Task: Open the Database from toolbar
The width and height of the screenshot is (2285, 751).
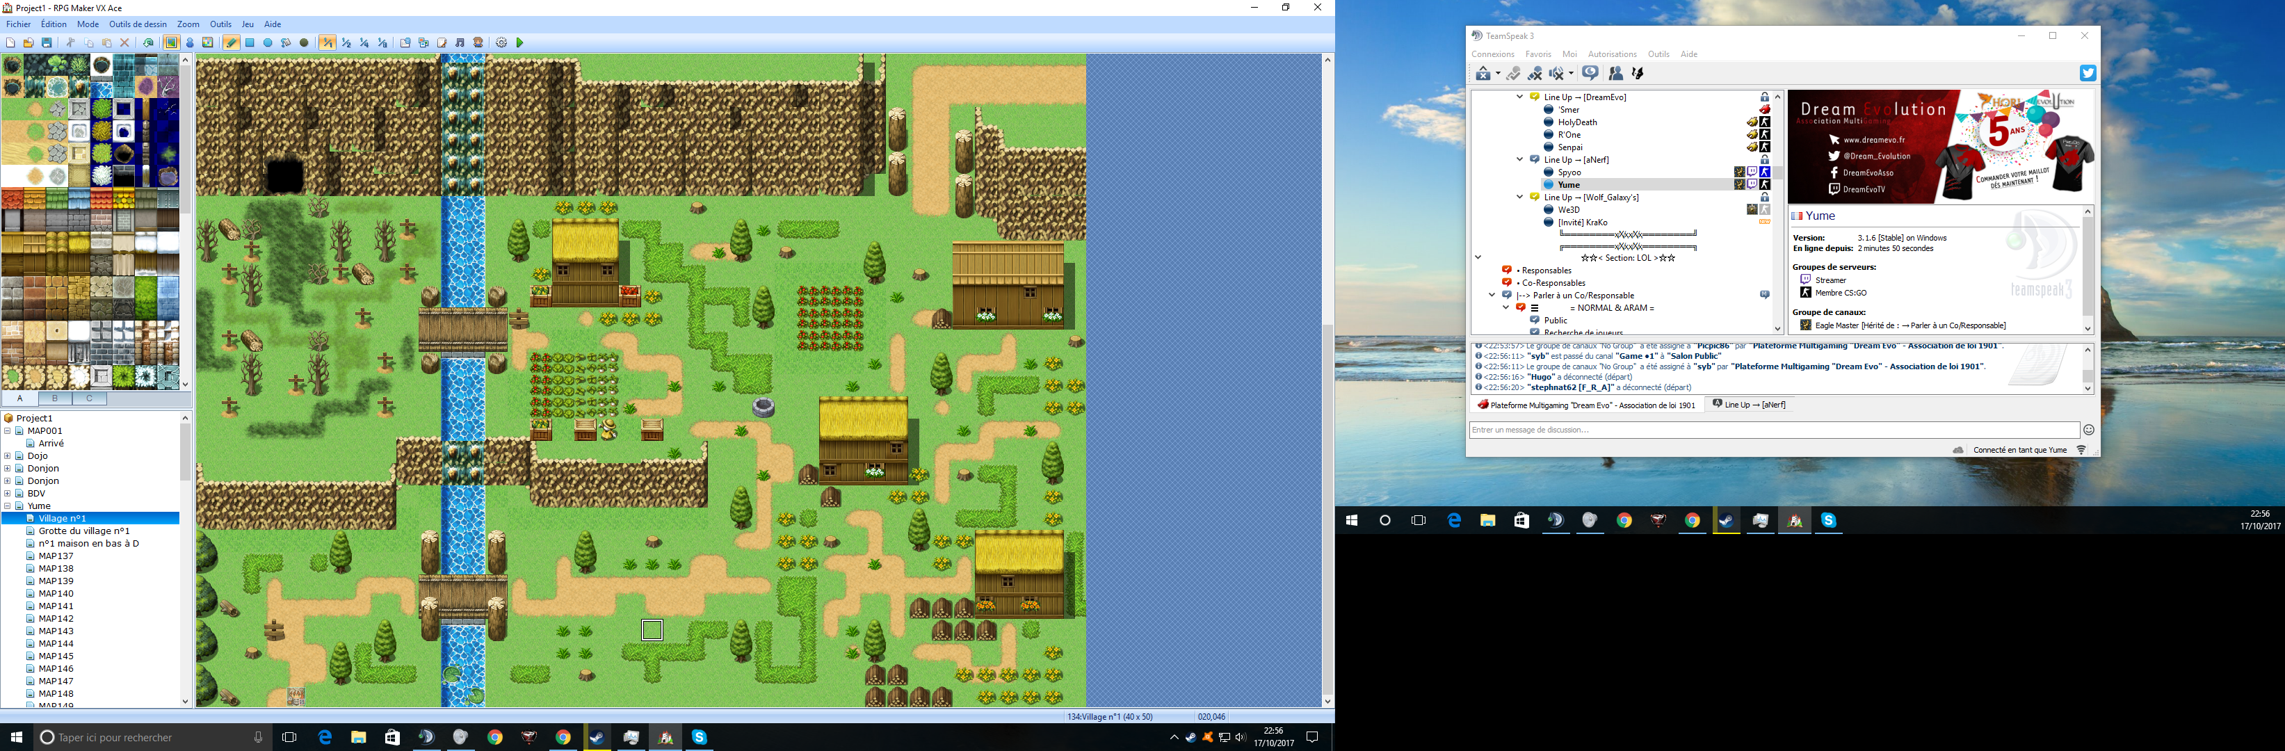Action: 405,42
